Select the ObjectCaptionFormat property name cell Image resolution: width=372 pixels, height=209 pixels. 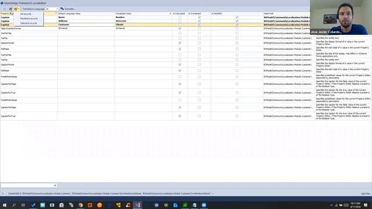[28, 28]
